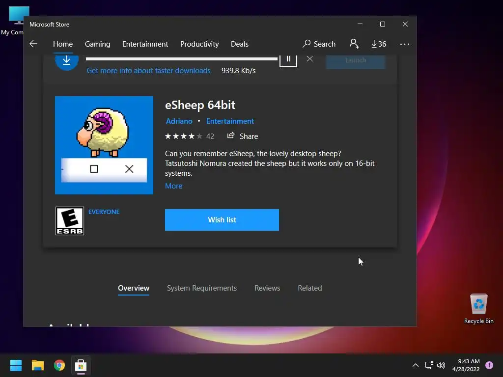Open the Windows Start menu
Screen dimensions: 503x377
[16, 365]
